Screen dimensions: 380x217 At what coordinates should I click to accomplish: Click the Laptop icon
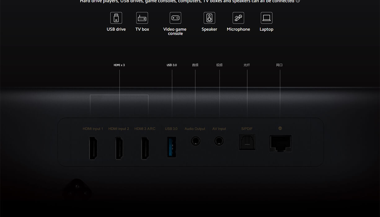(267, 18)
